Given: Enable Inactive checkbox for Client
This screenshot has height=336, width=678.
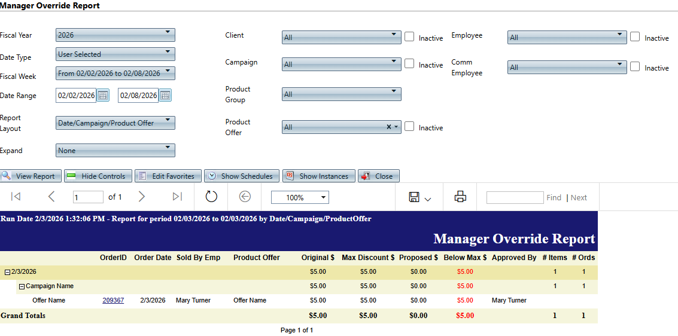Looking at the screenshot, I should pyautogui.click(x=409, y=36).
